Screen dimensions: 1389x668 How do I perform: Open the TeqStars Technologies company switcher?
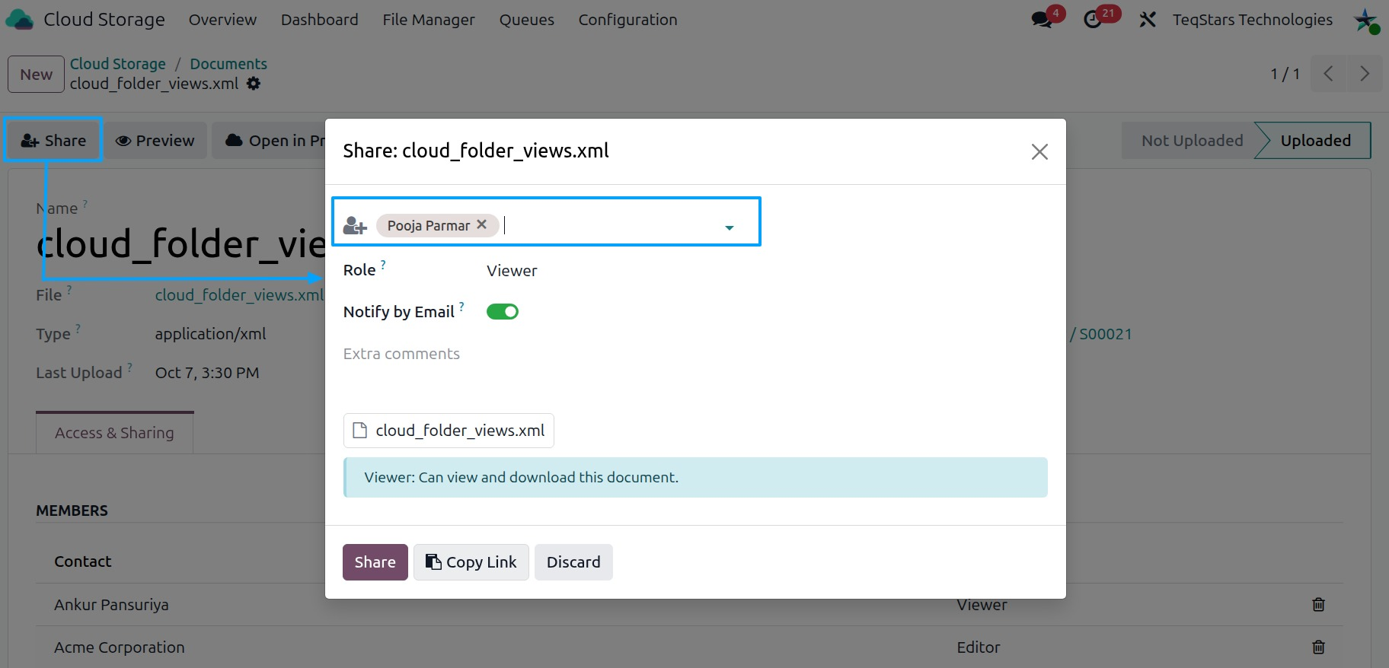coord(1253,20)
